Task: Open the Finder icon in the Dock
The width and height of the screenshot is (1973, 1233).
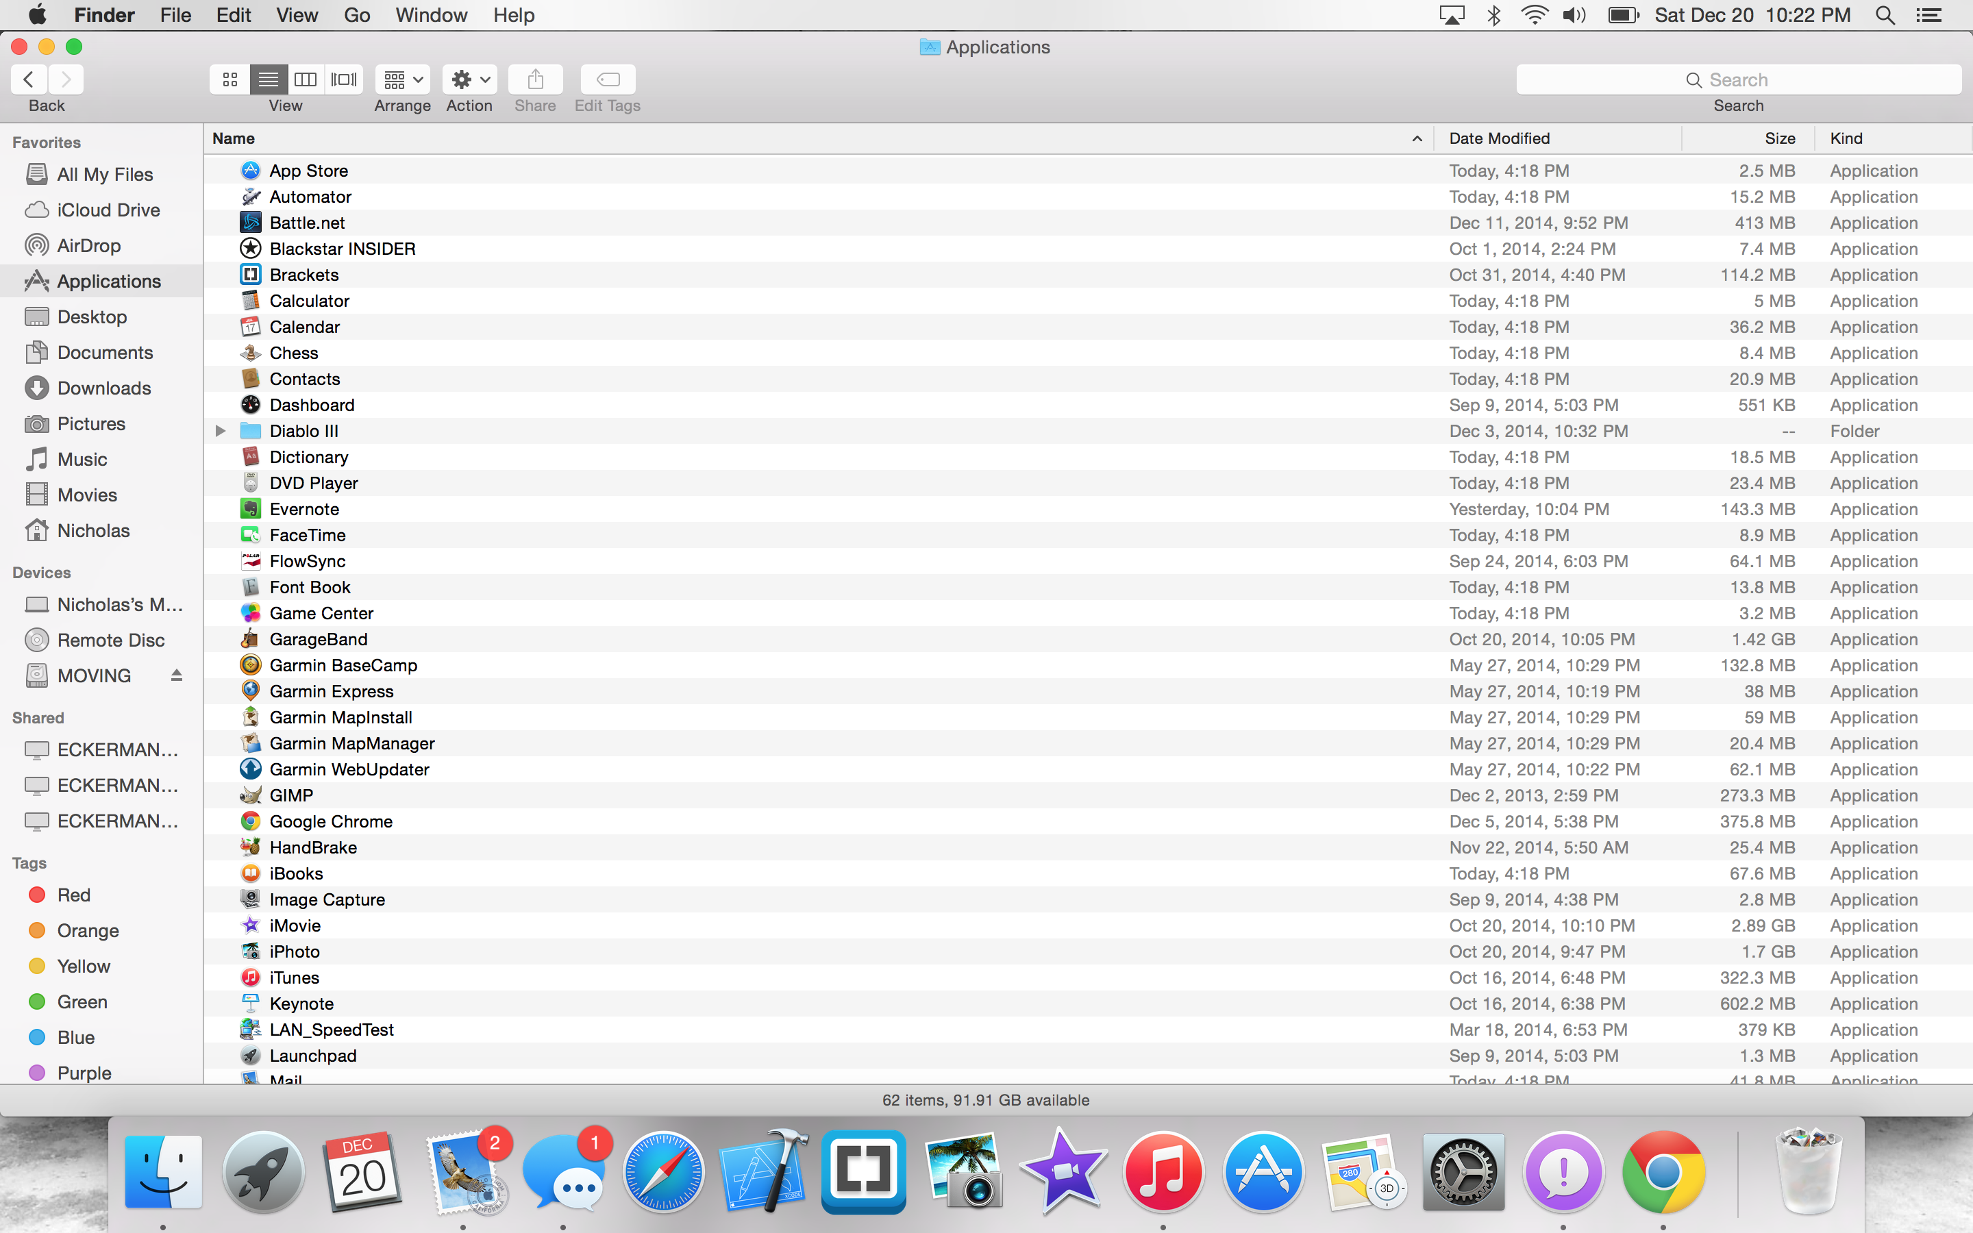Action: [x=163, y=1172]
